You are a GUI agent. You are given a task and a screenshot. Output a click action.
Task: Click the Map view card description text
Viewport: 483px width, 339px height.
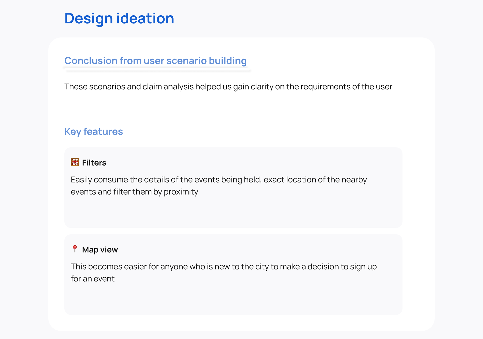coord(223,273)
